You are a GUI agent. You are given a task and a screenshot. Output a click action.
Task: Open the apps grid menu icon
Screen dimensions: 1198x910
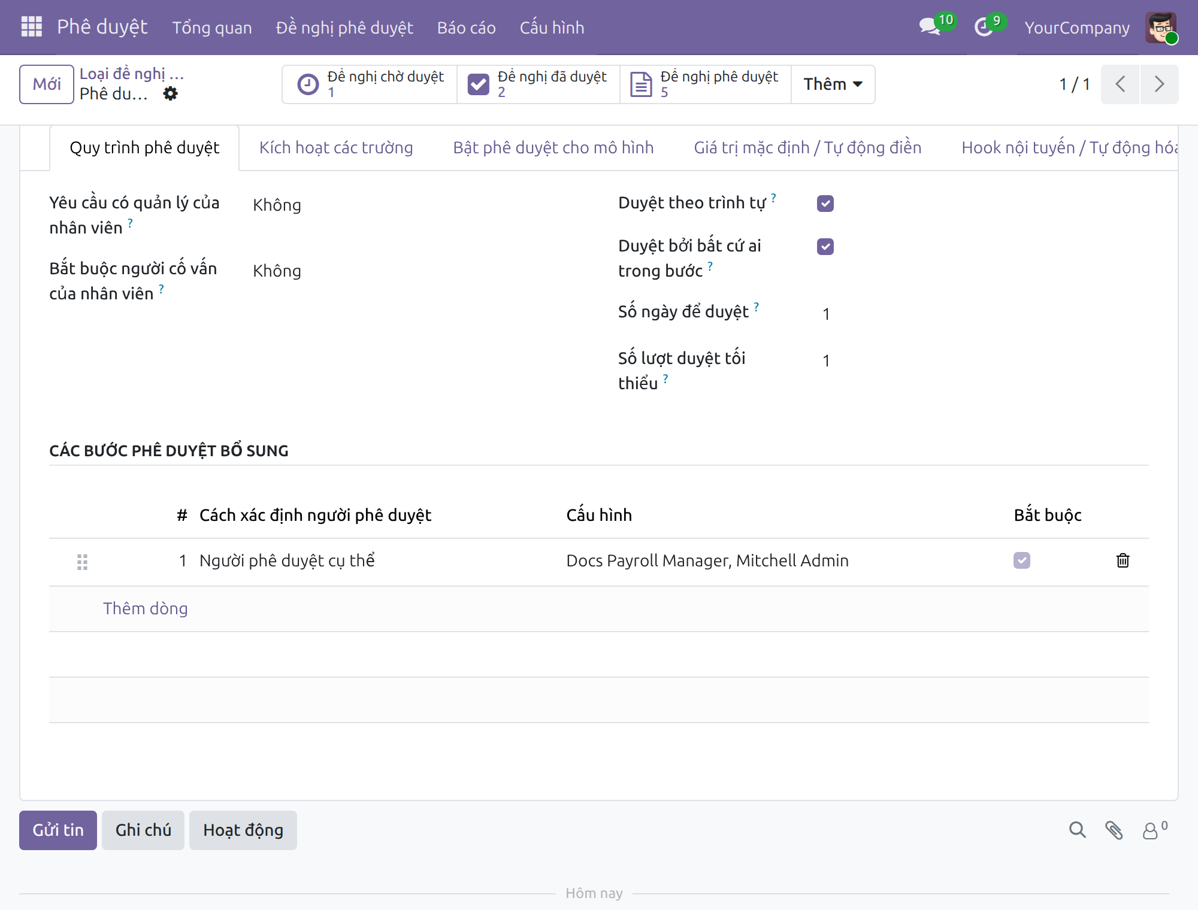point(31,27)
